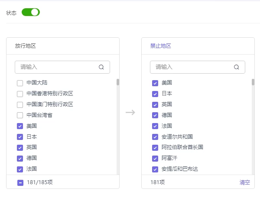
Task: Click the transfer arrow between panels
Action: pyautogui.click(x=130, y=113)
